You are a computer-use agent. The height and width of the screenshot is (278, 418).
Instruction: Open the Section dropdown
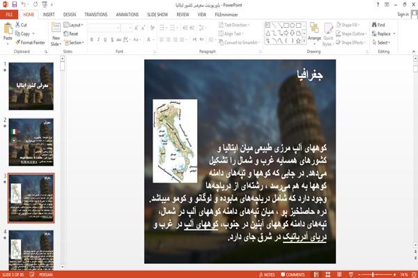pyautogui.click(x=74, y=43)
